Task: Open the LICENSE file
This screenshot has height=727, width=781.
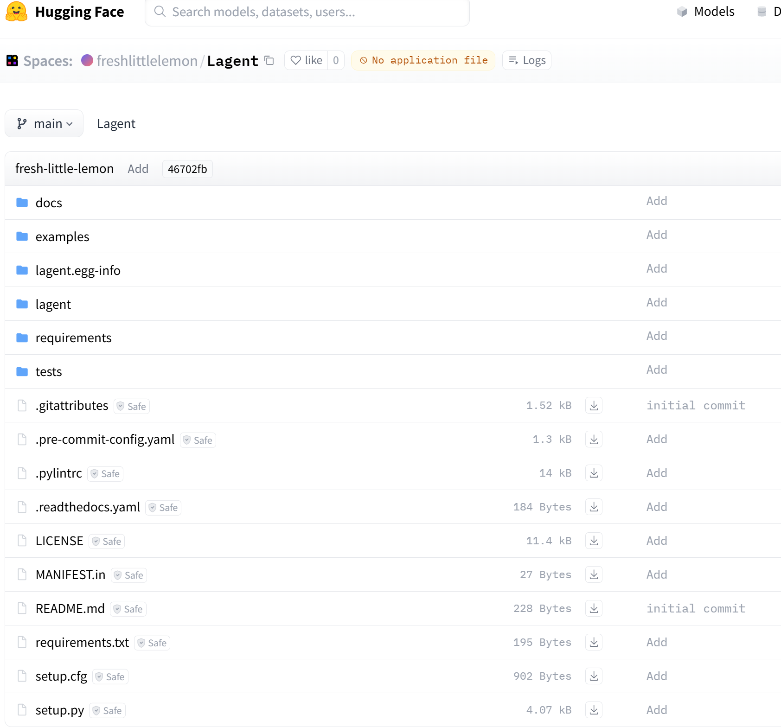Action: click(x=59, y=541)
